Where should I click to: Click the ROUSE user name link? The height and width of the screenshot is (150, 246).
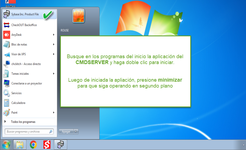click(x=65, y=30)
